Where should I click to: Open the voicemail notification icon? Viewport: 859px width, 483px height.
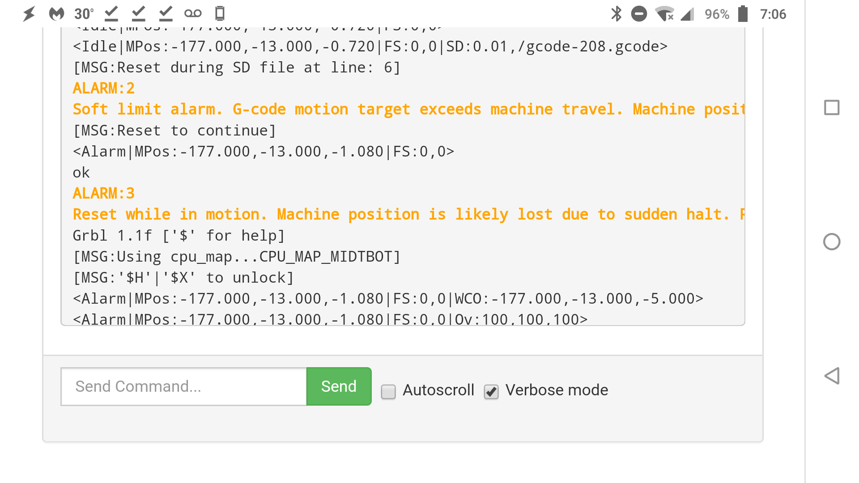pos(193,13)
